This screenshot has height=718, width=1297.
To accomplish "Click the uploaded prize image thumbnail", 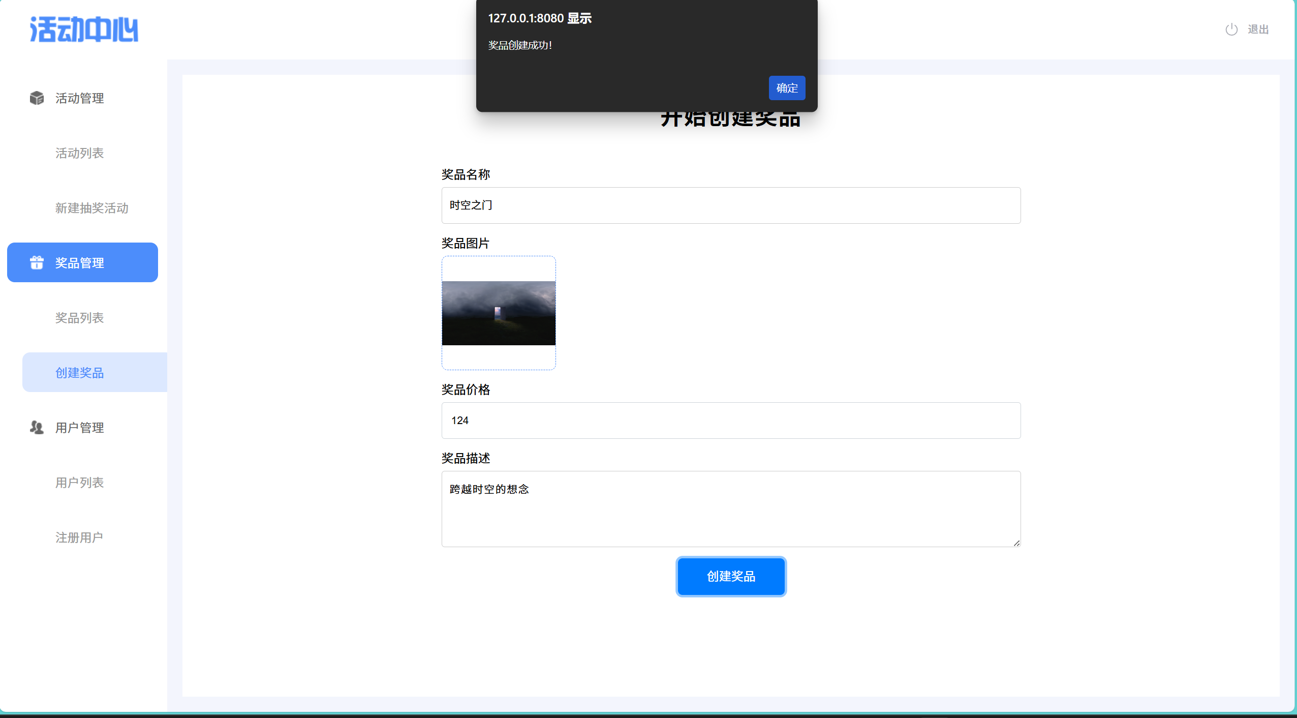I will (x=499, y=313).
